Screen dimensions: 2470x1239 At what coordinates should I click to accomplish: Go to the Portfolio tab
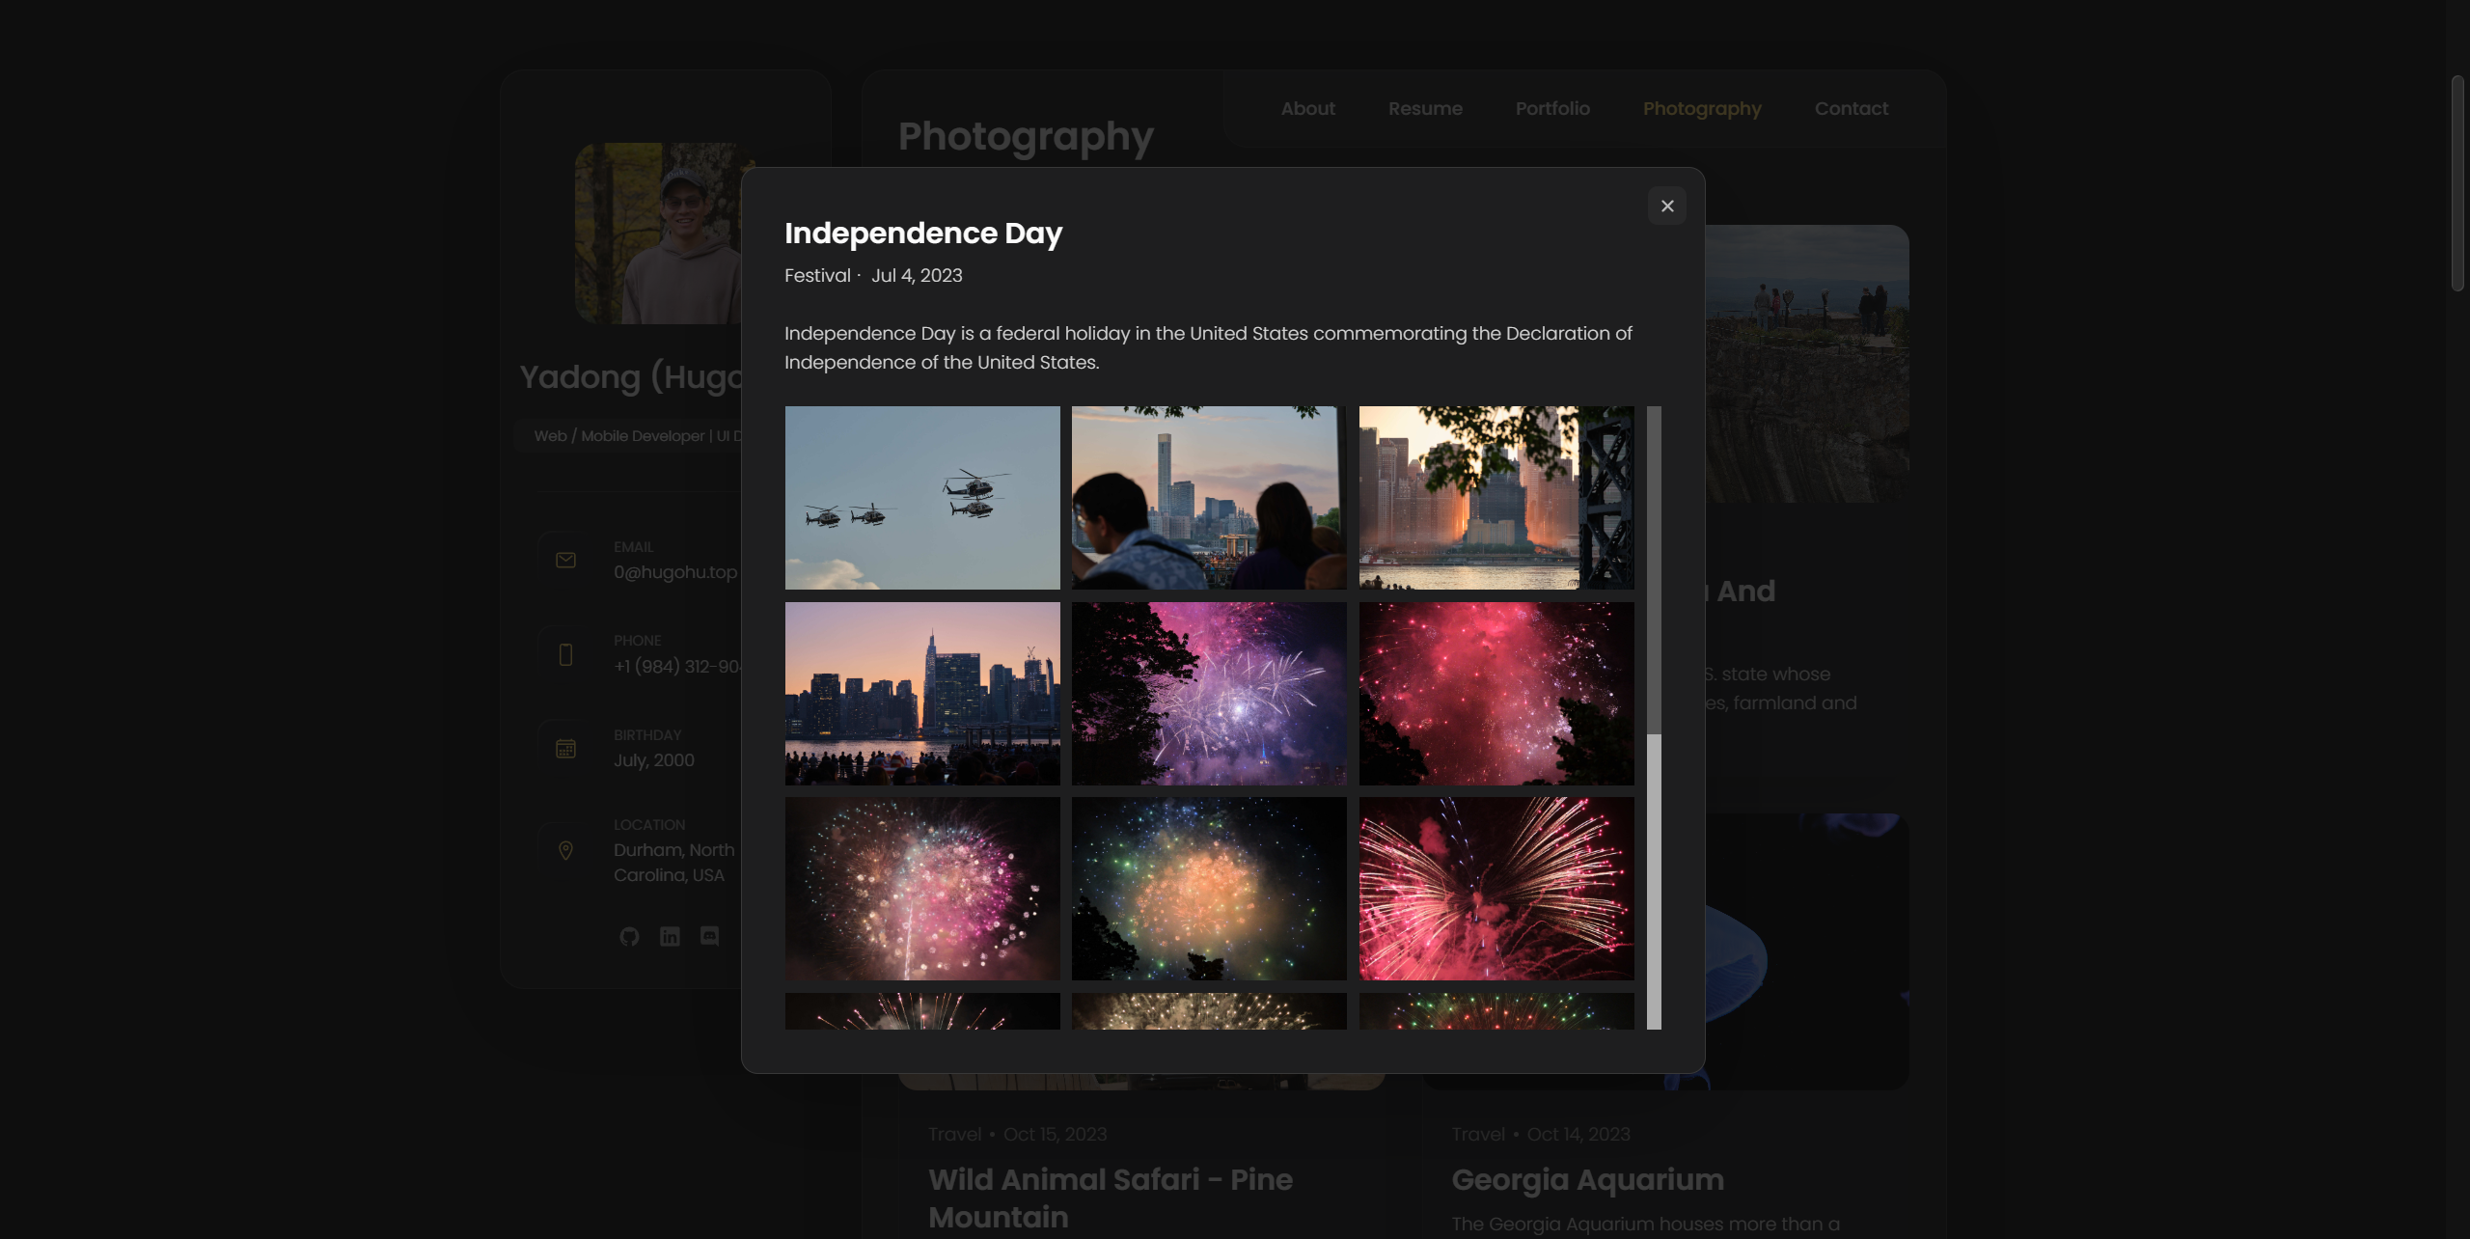point(1552,108)
